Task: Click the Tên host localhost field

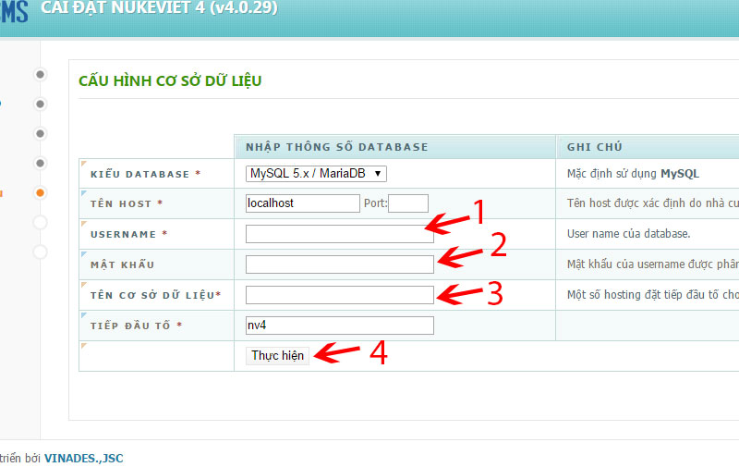Action: click(303, 203)
